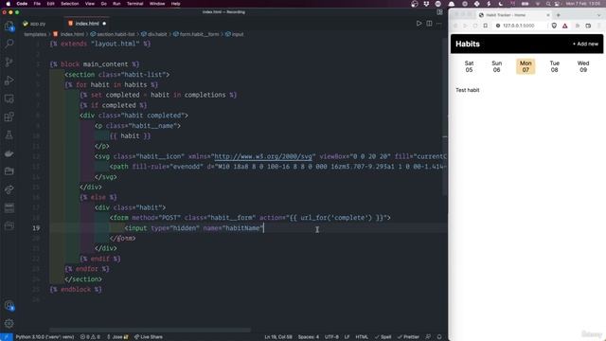Change the LF end of line sequence
Screen dimensions: 606x341
(348, 337)
